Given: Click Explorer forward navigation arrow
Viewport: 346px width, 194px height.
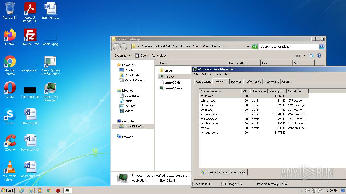Looking at the screenshot, I should click(x=124, y=47).
